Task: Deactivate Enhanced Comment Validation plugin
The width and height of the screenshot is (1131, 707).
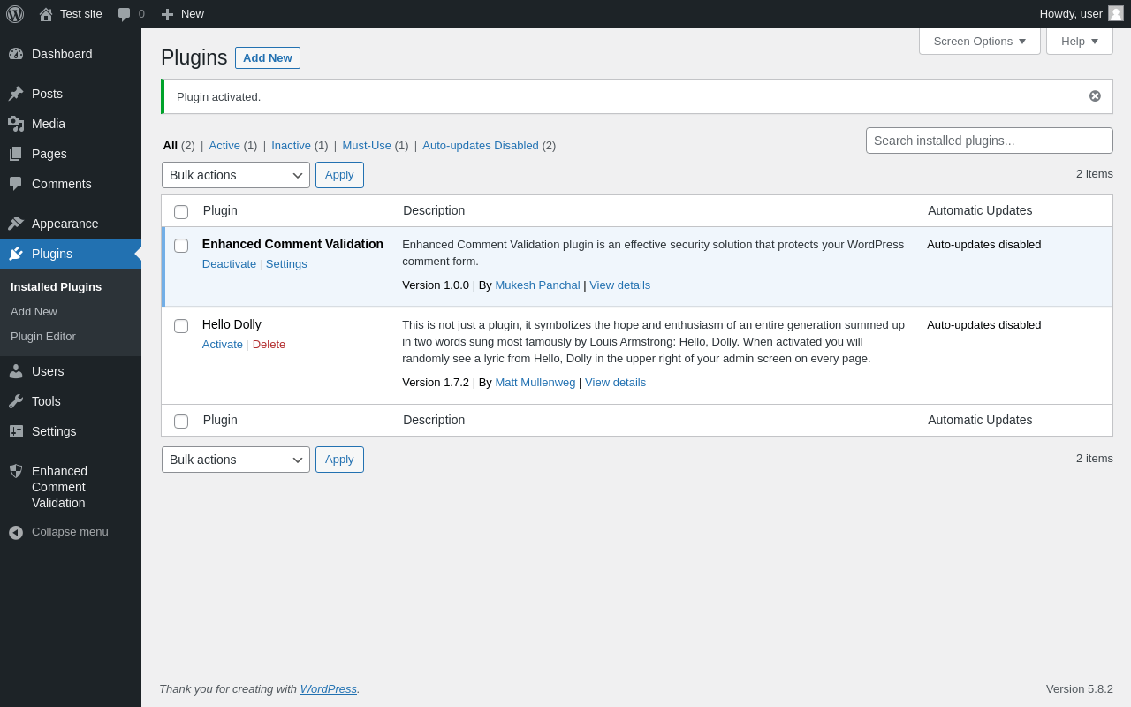Action: pos(229,264)
